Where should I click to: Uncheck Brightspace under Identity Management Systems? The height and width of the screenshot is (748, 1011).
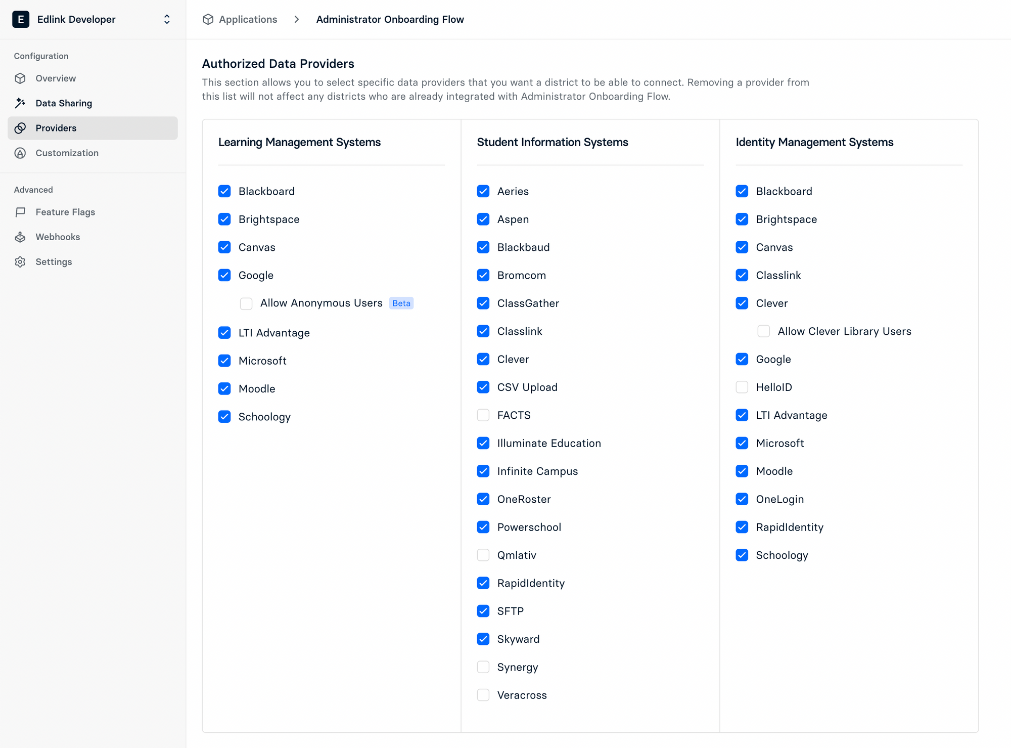coord(742,219)
